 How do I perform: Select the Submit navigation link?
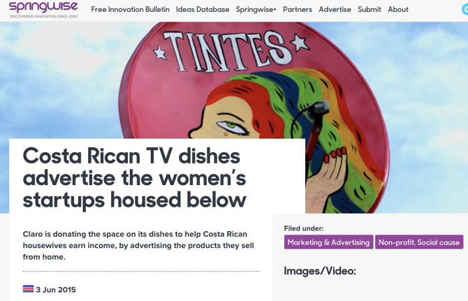370,10
